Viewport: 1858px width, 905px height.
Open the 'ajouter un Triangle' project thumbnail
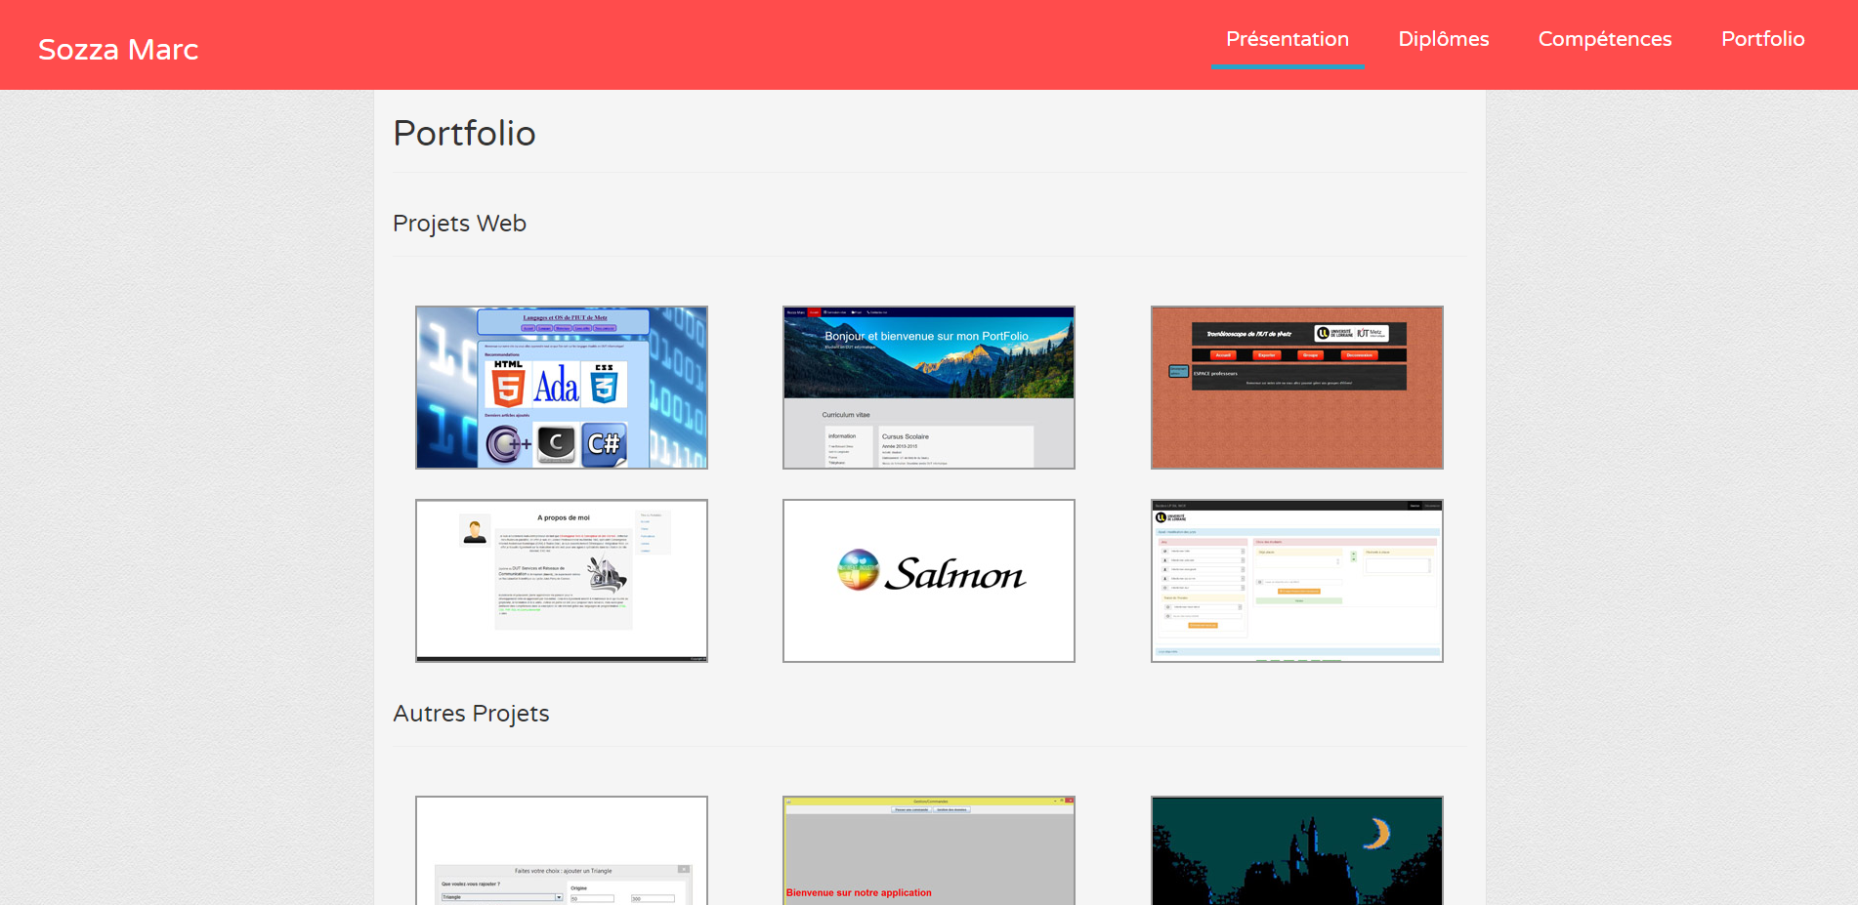point(562,850)
